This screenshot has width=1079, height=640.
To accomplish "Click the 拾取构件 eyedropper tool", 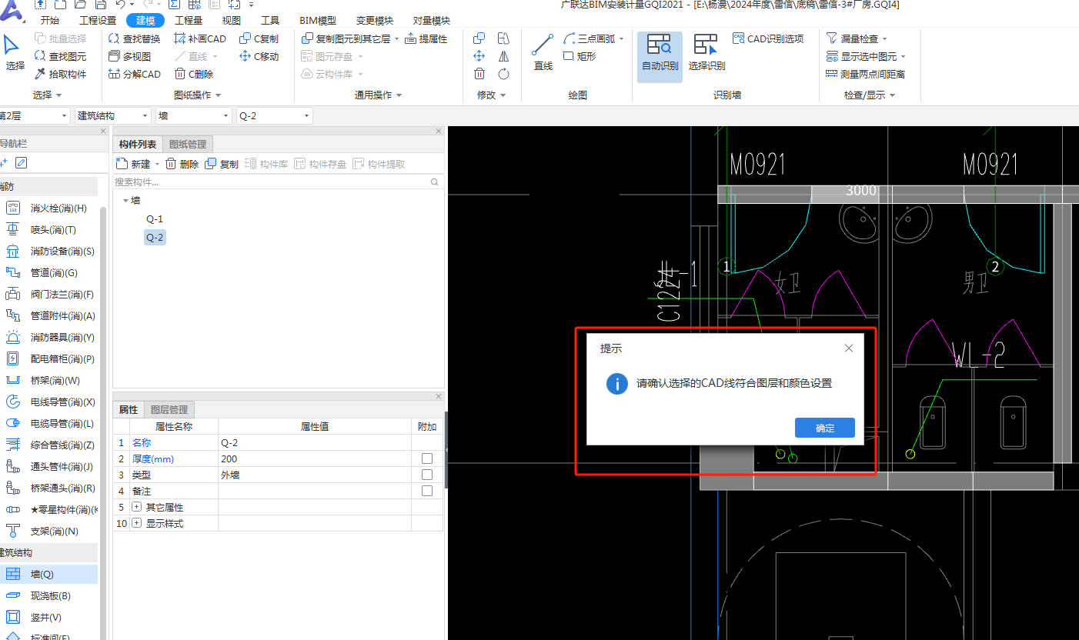I will point(61,74).
